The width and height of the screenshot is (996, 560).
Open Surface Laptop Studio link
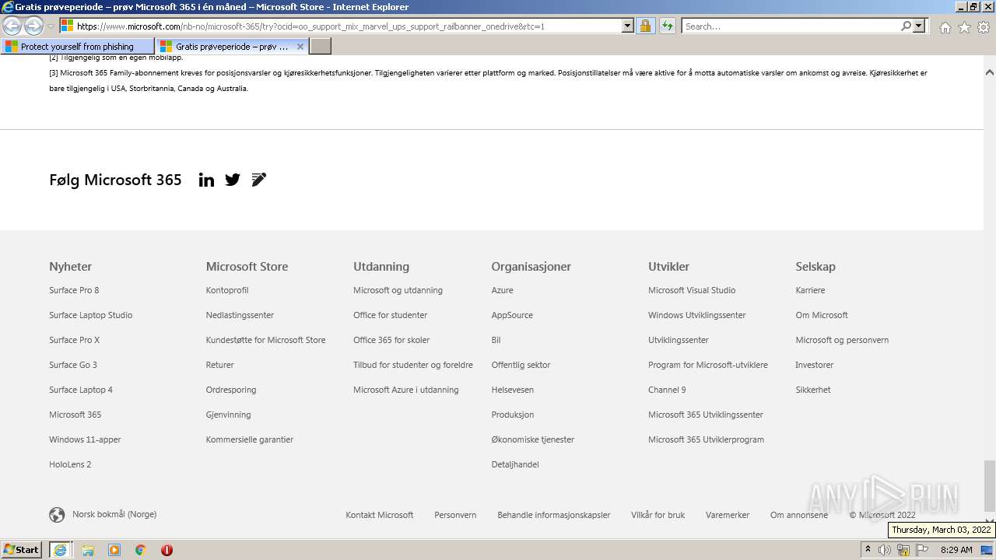tap(90, 315)
